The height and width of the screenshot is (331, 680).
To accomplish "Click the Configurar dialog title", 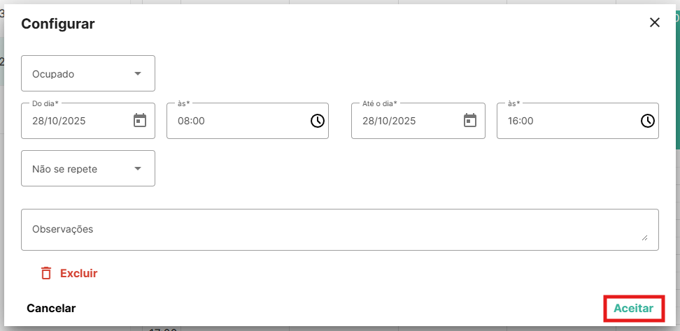I will pyautogui.click(x=58, y=24).
